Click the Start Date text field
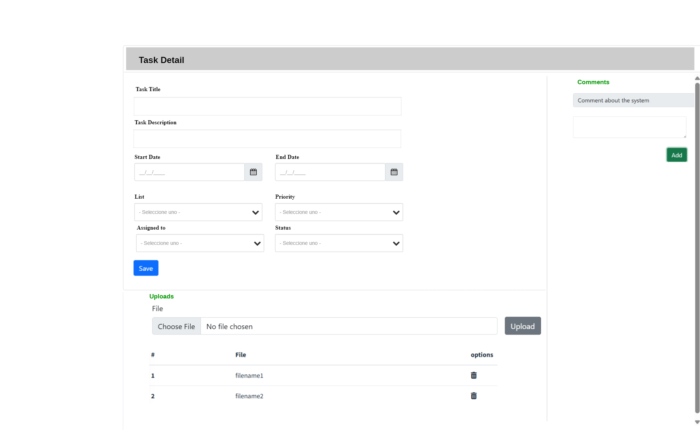The image size is (700, 430). pos(189,172)
